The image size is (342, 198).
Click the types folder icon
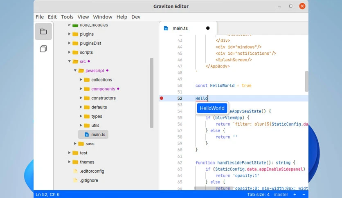pyautogui.click(x=87, y=117)
